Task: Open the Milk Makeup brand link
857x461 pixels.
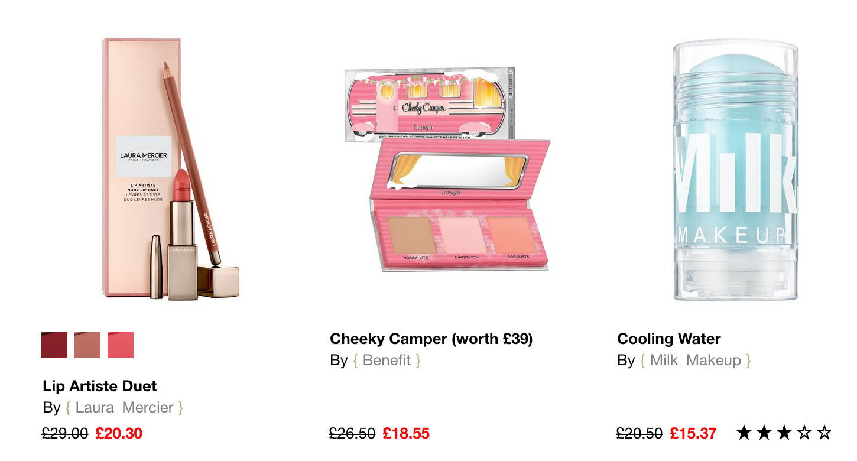Action: tap(695, 360)
